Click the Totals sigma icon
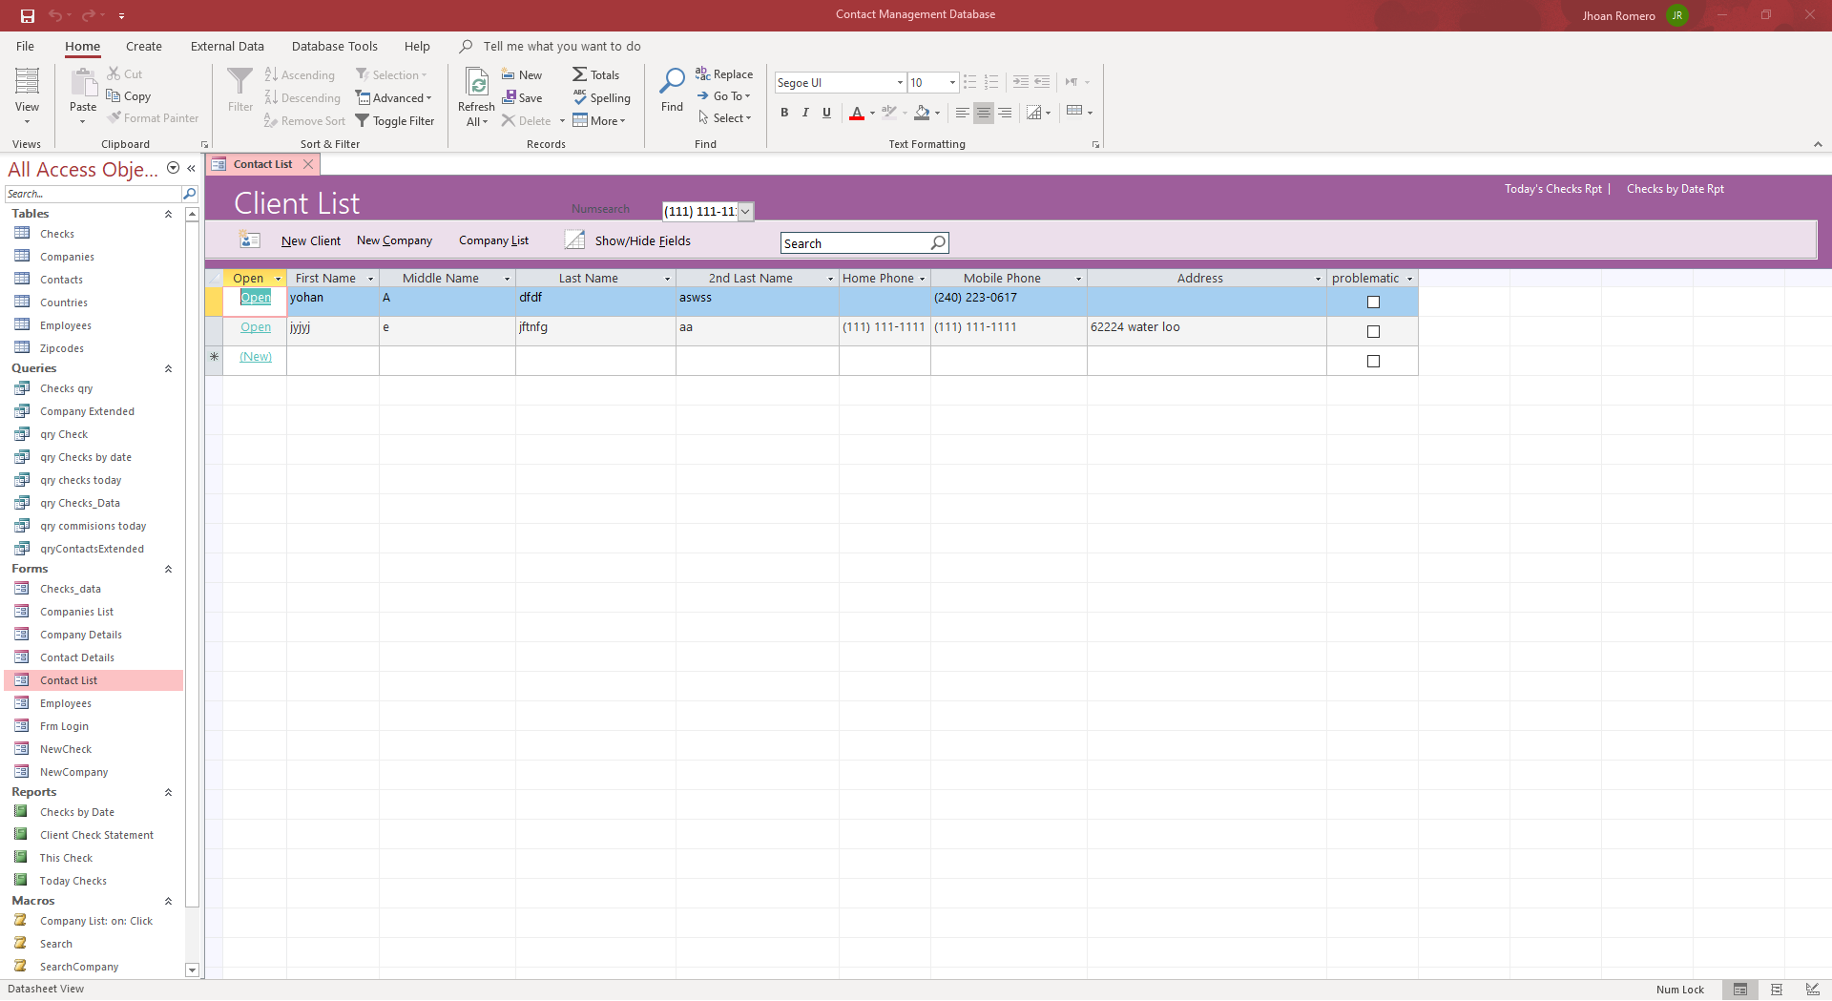Viewport: 1832px width, 1001px height. click(579, 74)
